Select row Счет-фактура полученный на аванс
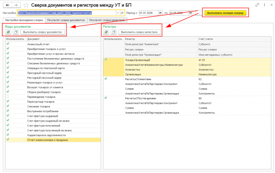 point(53,130)
